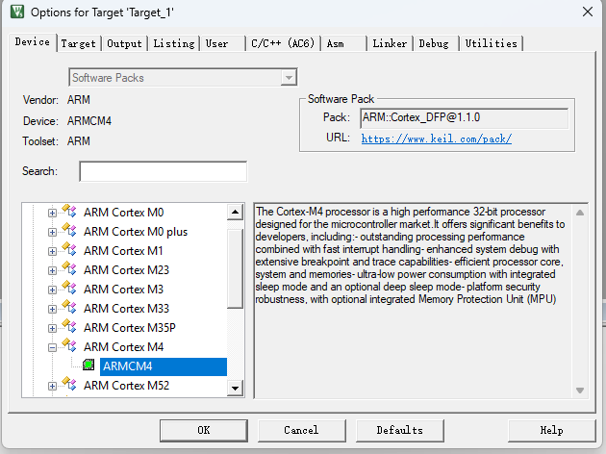
Task: Switch to the Listing tab
Action: coord(174,43)
